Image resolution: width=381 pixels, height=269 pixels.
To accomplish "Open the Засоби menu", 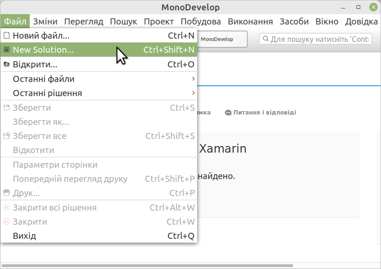I will 294,21.
